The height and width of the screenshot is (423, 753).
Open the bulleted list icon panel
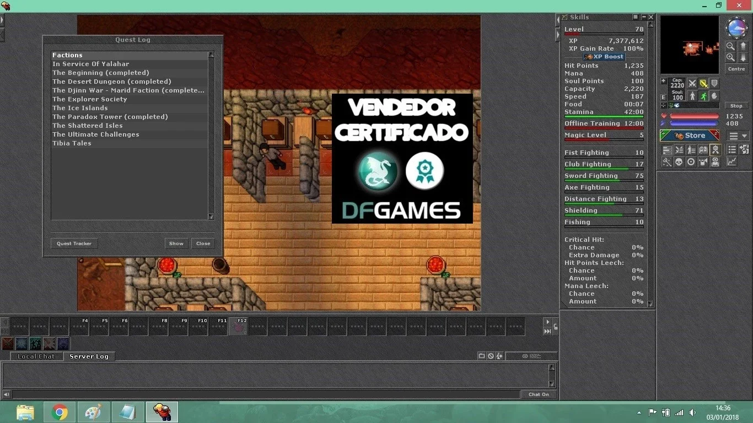[x=732, y=150]
